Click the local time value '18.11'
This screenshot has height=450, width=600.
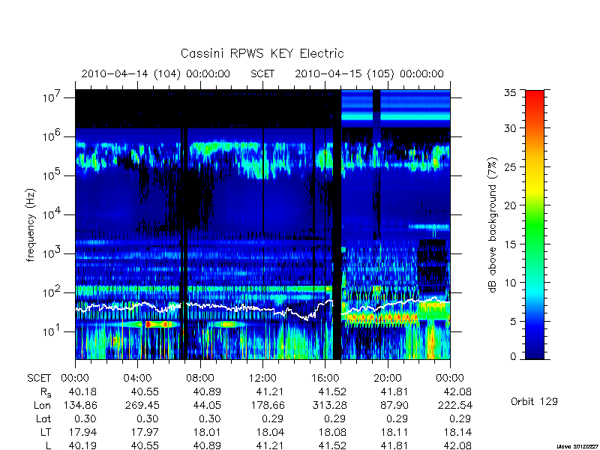(394, 433)
